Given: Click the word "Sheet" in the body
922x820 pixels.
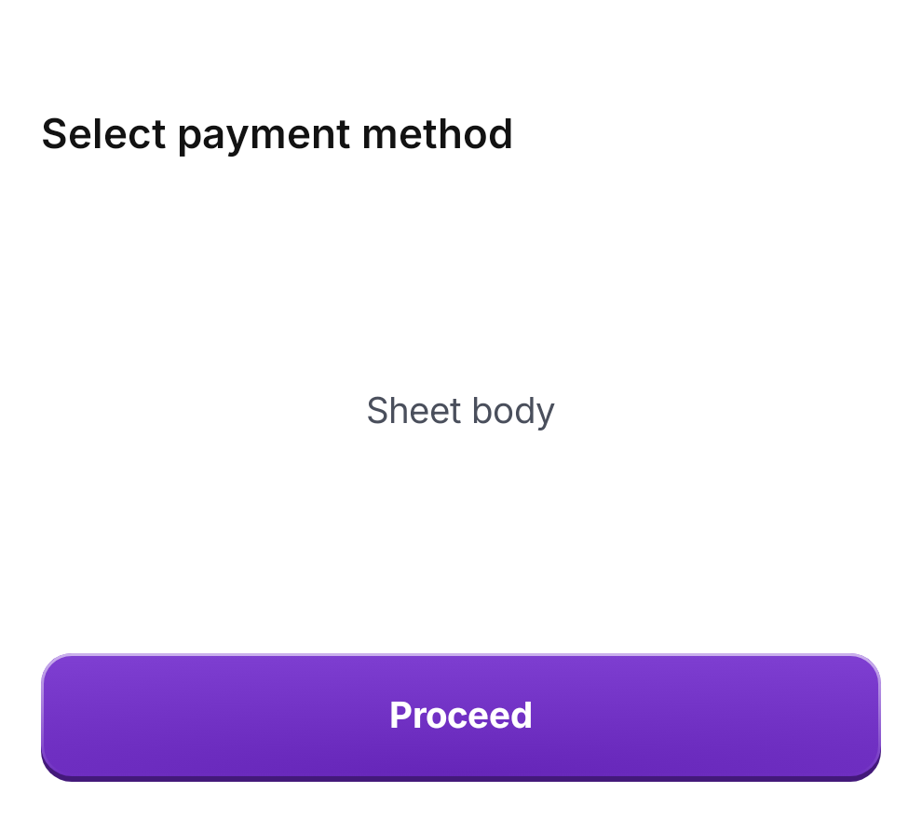Looking at the screenshot, I should coord(414,410).
